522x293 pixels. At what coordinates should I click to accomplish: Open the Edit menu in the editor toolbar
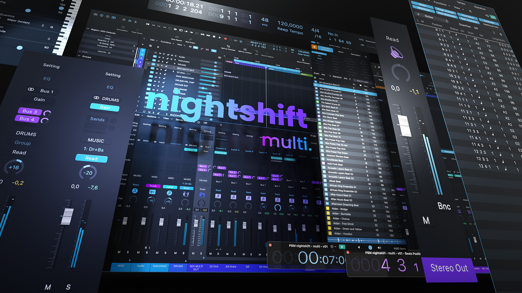click(x=153, y=40)
